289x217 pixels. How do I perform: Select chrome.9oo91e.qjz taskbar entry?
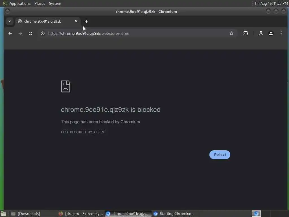(128, 214)
